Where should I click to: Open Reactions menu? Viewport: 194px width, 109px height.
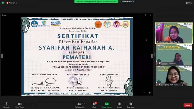point(131,105)
